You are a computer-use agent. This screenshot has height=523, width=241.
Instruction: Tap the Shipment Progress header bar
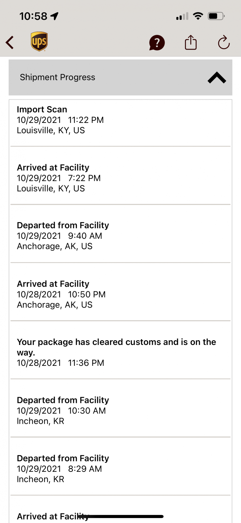click(104, 77)
